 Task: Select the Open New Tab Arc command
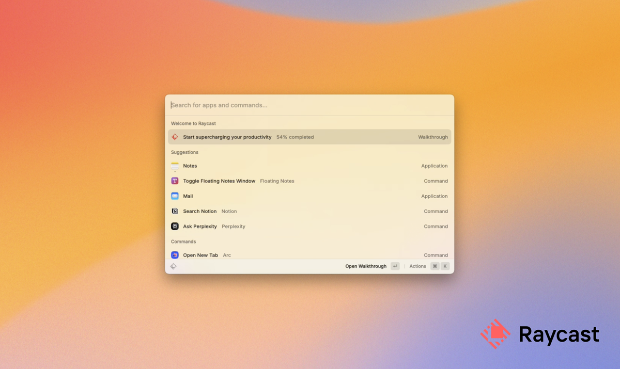coord(201,254)
